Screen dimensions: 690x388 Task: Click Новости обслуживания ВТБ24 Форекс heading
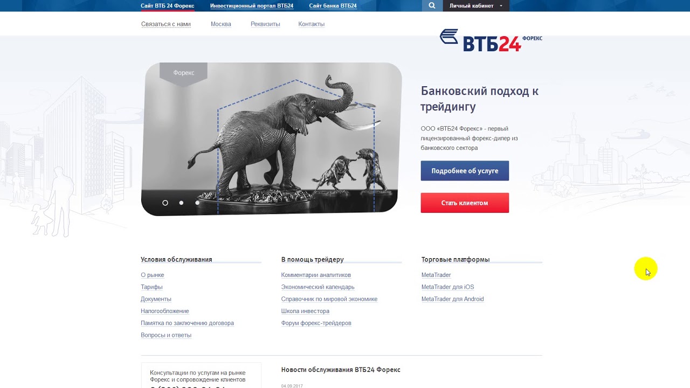(341, 370)
